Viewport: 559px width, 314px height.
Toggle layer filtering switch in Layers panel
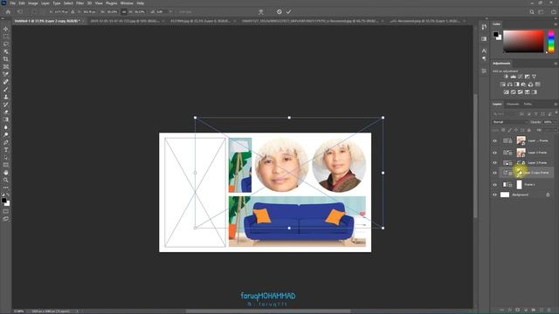(x=556, y=113)
